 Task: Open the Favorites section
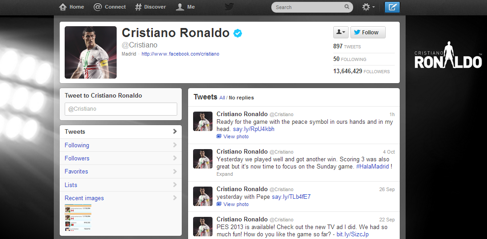click(76, 172)
